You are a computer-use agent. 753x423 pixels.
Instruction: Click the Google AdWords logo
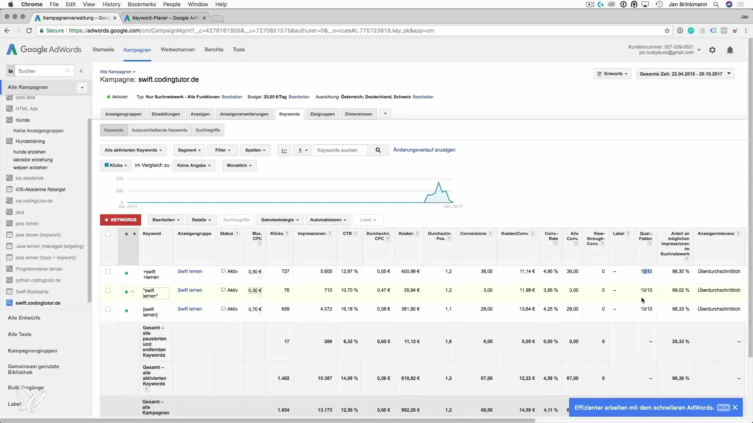[x=44, y=49]
